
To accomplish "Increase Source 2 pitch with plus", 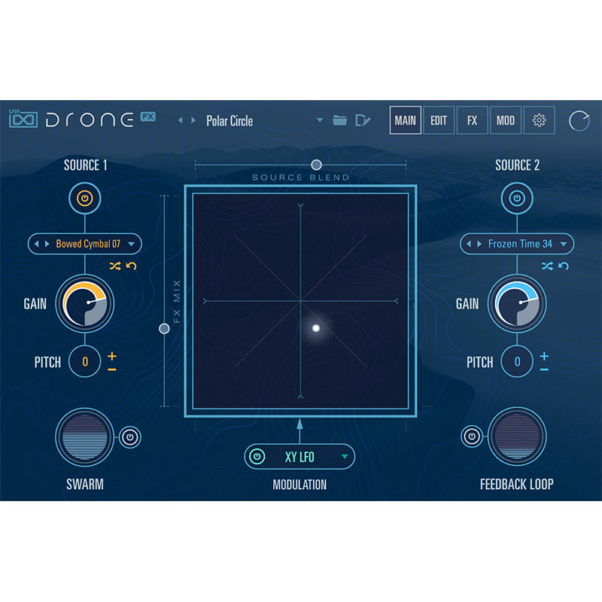I will click(544, 356).
